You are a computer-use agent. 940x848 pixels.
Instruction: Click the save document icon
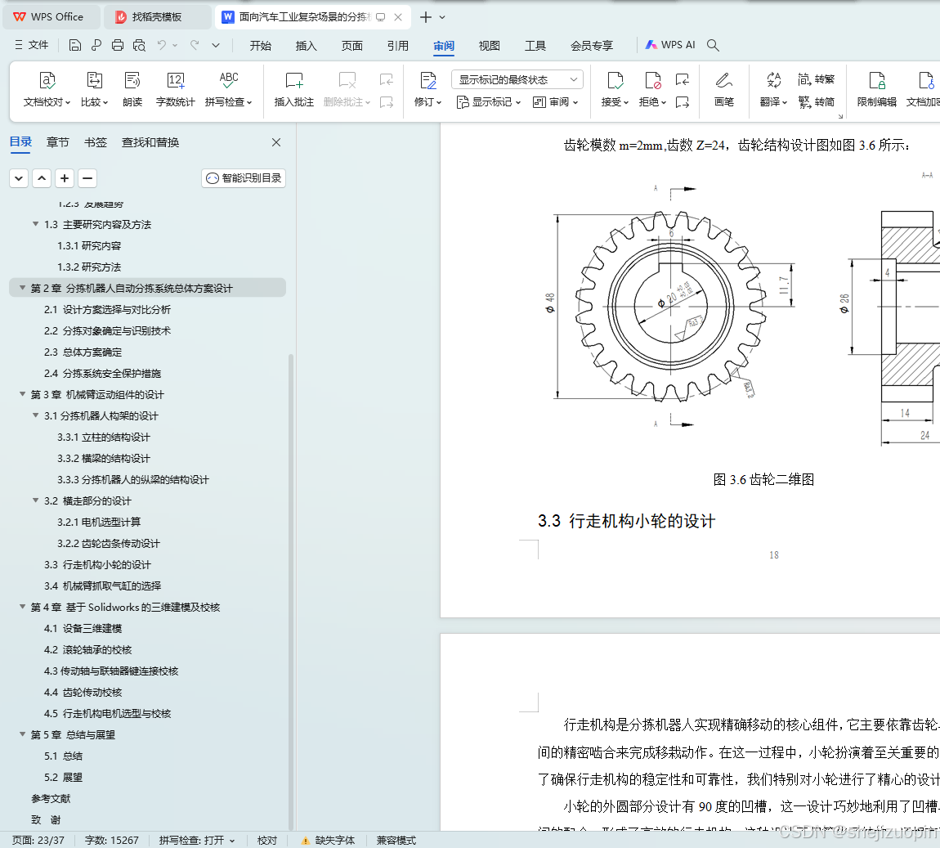pyautogui.click(x=75, y=45)
